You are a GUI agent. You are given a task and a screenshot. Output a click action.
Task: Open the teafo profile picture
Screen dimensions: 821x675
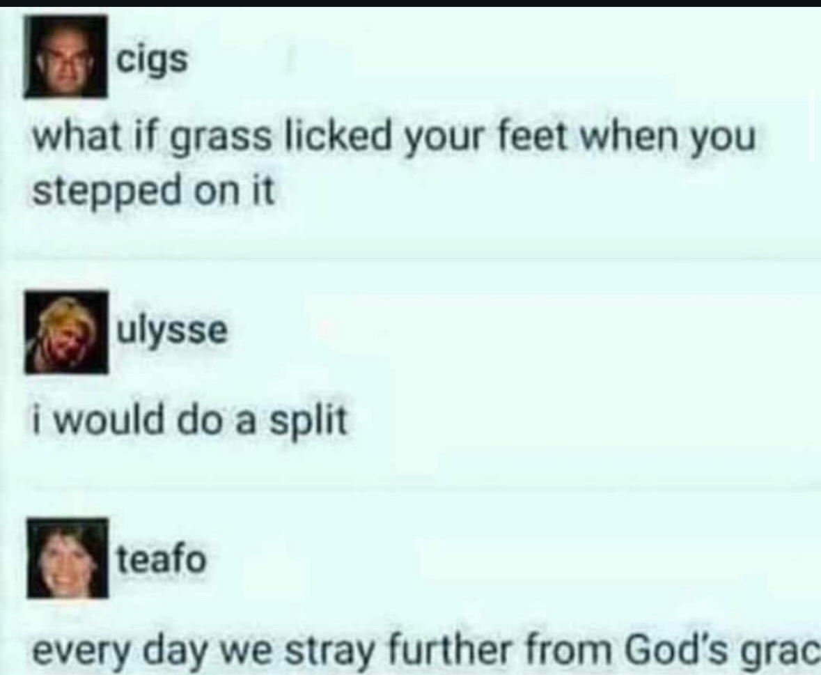pyautogui.click(x=68, y=559)
